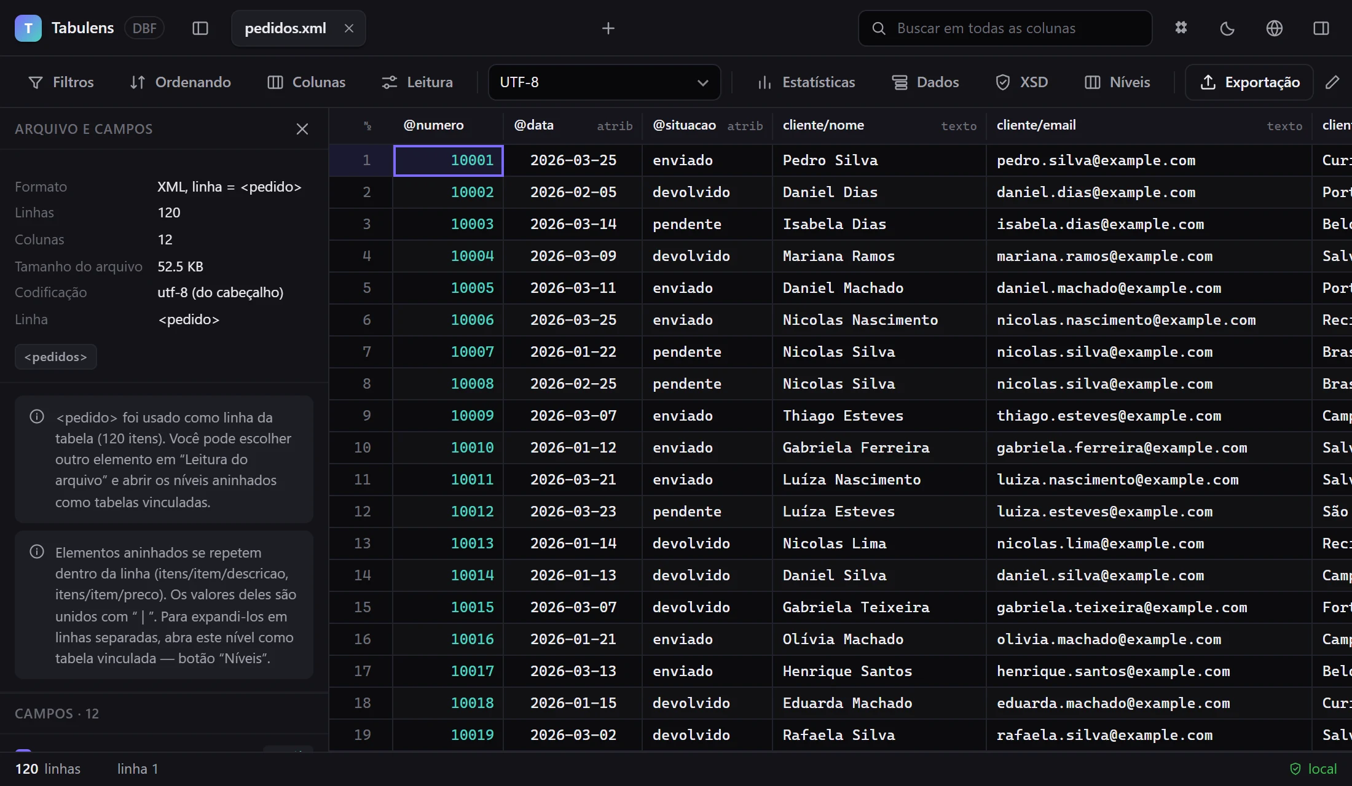Close the pedidos.xml tab
Image resolution: width=1352 pixels, height=786 pixels.
(349, 28)
